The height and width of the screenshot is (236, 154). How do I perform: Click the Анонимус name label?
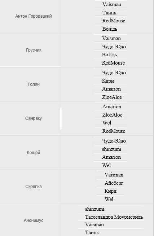[x=34, y=220]
